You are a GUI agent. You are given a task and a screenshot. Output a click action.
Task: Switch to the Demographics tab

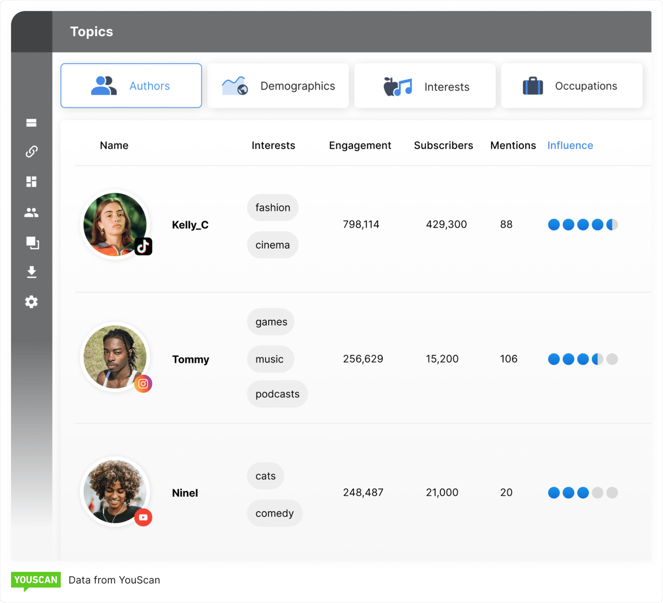tap(278, 86)
